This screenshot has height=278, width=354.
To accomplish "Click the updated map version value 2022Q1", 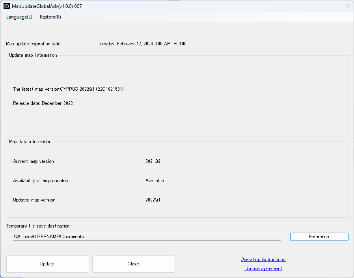I will 153,200.
